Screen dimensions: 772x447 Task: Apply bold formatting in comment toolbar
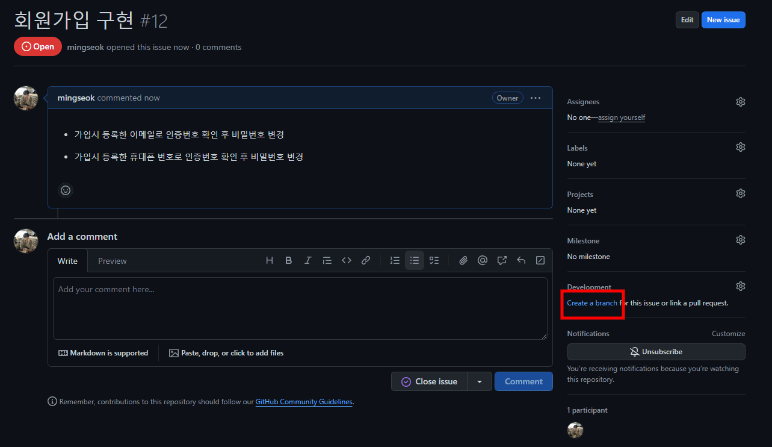point(289,261)
